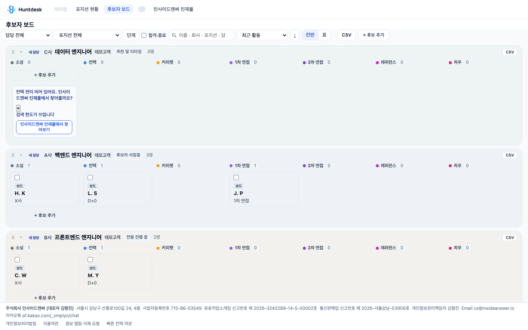This screenshot has width=528, height=330.
Task: Switch to the 표 table view
Action: pyautogui.click(x=324, y=35)
